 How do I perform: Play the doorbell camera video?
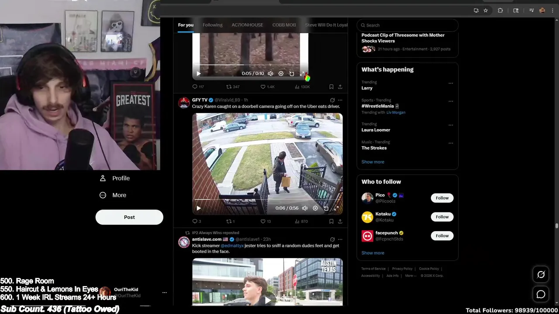point(199,208)
